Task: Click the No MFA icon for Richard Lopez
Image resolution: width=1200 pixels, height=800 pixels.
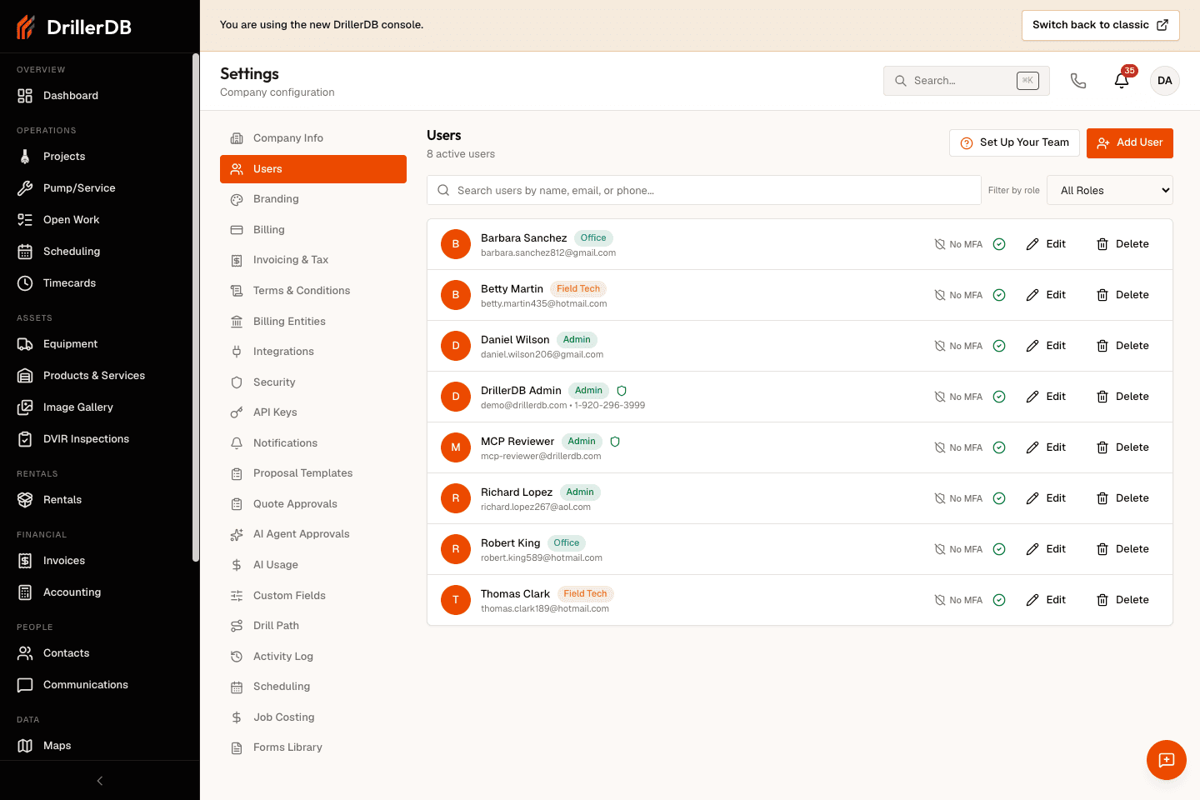Action: click(x=940, y=498)
